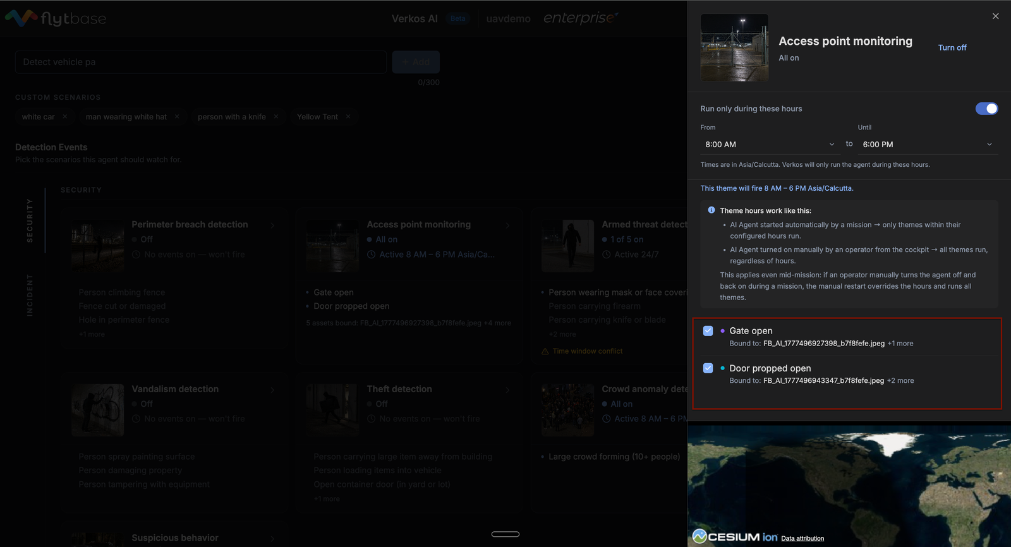Click the clock icon in the Vandalism detection card
The width and height of the screenshot is (1011, 547).
(136, 419)
